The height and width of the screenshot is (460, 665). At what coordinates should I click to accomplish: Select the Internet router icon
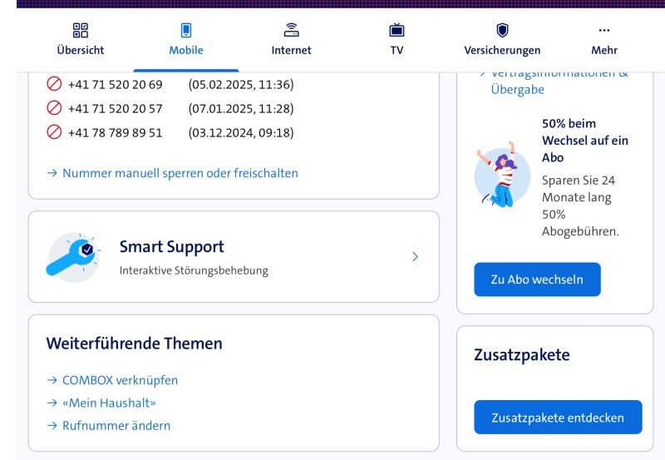point(291,31)
